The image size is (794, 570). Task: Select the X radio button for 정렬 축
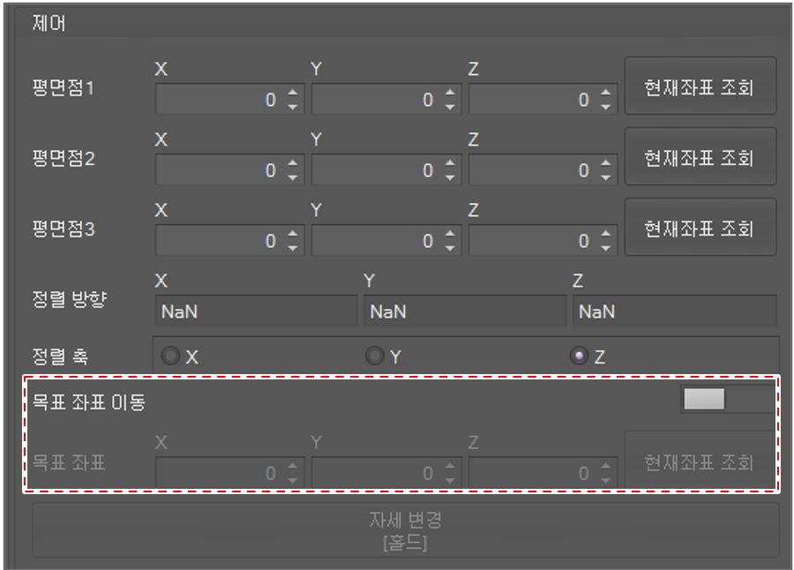[170, 356]
